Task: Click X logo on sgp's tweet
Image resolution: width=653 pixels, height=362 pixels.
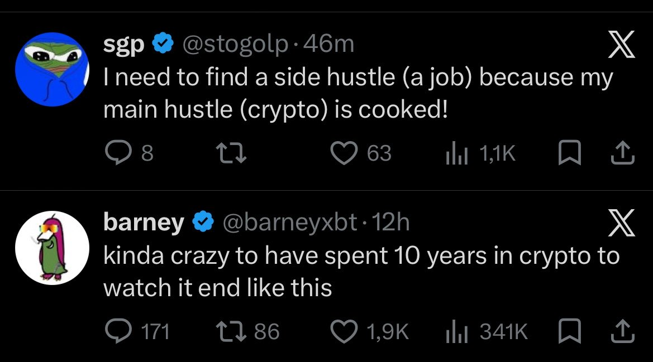Action: pyautogui.click(x=621, y=44)
